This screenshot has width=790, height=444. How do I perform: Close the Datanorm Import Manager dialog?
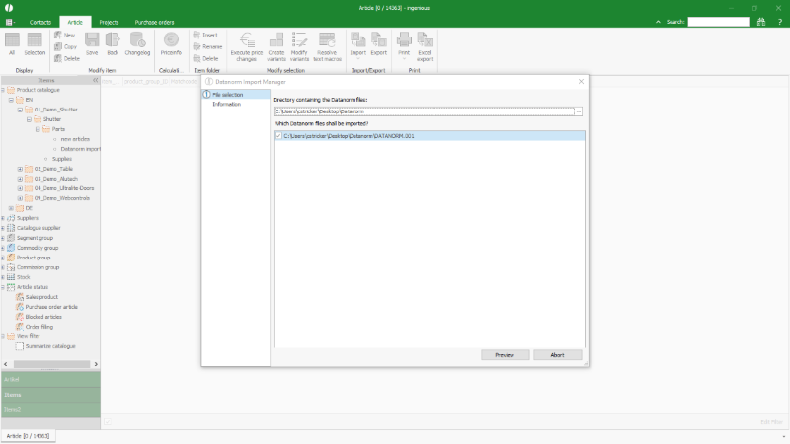click(581, 81)
